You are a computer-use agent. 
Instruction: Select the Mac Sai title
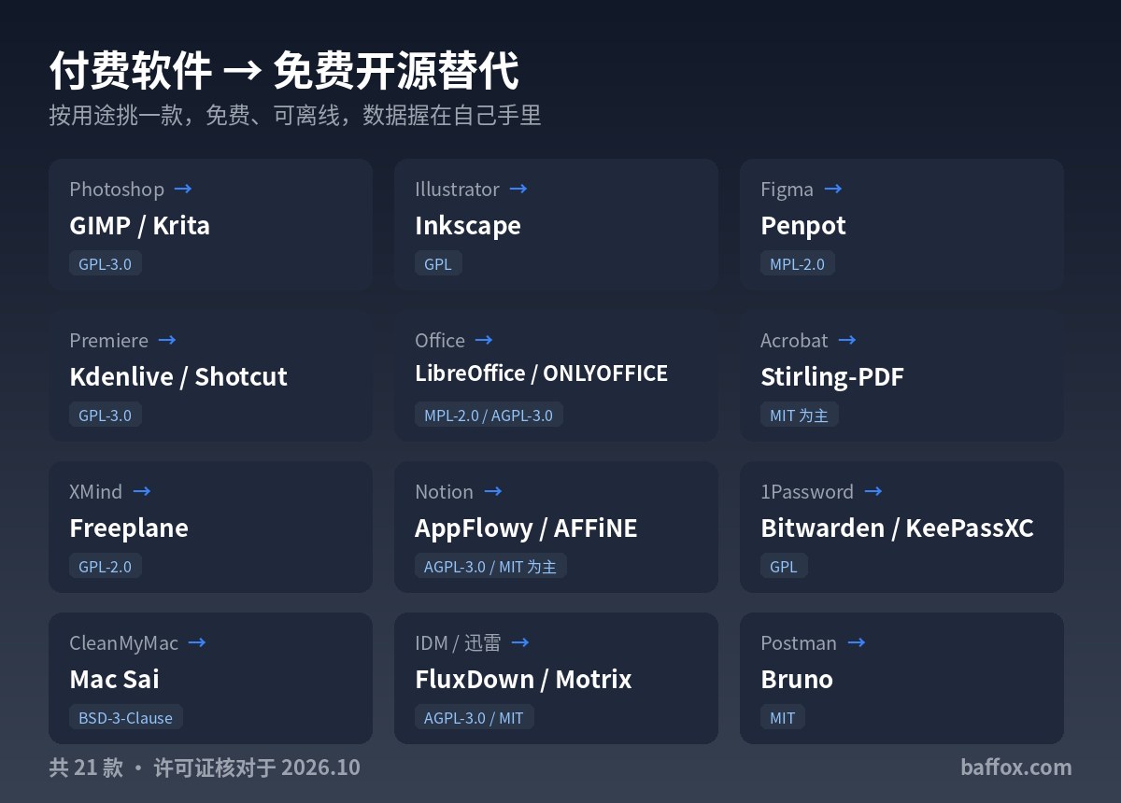[x=114, y=679]
